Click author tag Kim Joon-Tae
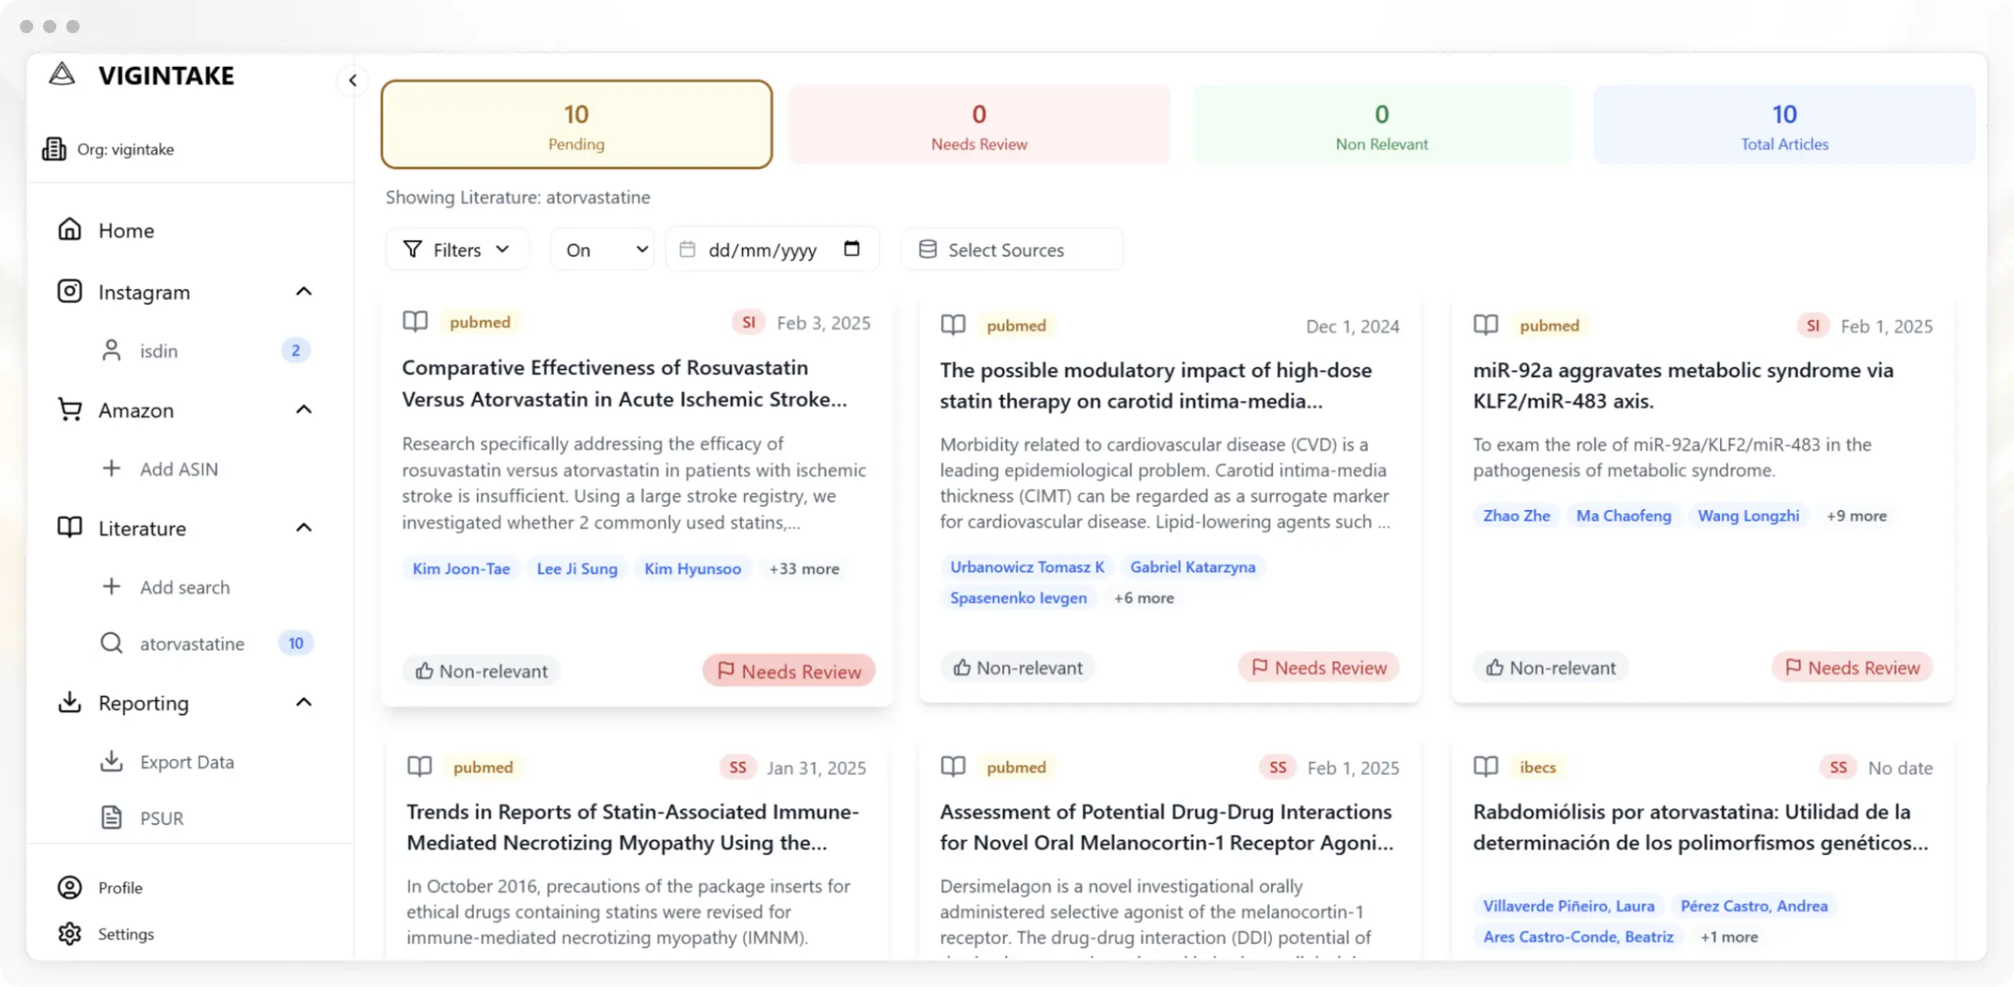Viewport: 2014px width, 987px height. coord(461,568)
